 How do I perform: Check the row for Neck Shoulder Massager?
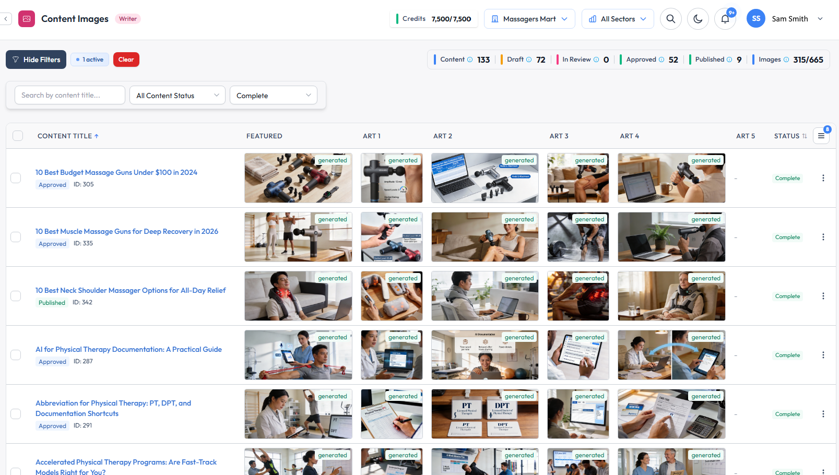click(x=16, y=296)
